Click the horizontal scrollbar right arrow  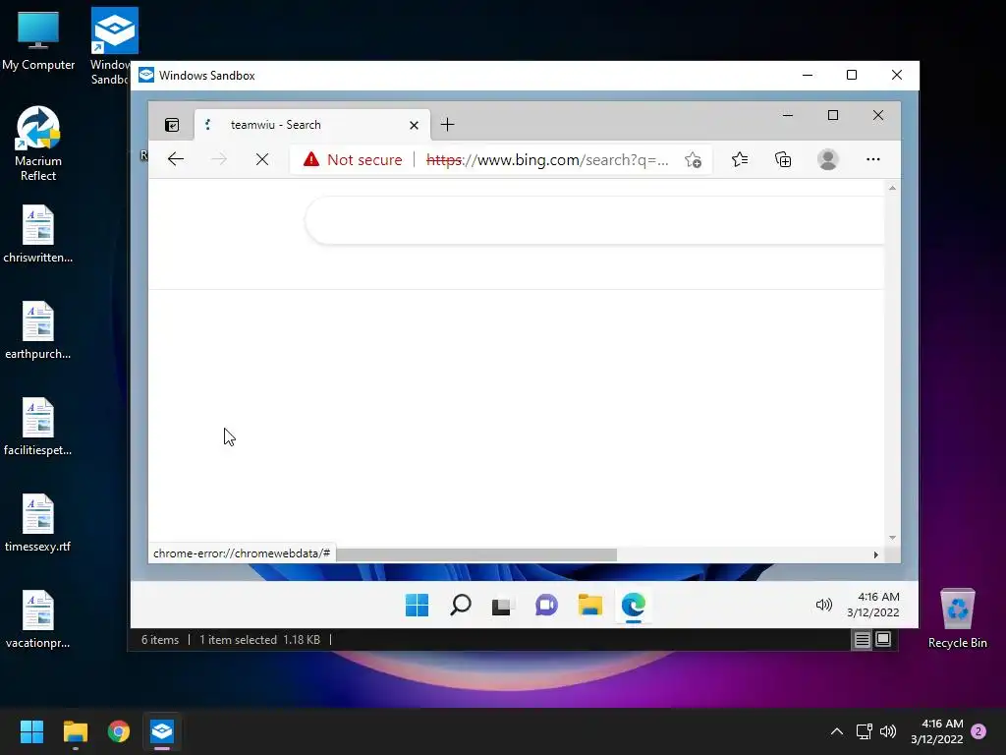(875, 554)
